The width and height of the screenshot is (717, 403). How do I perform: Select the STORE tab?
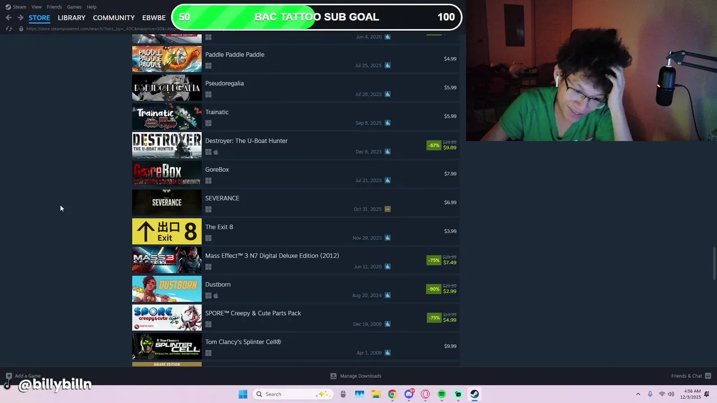click(39, 18)
